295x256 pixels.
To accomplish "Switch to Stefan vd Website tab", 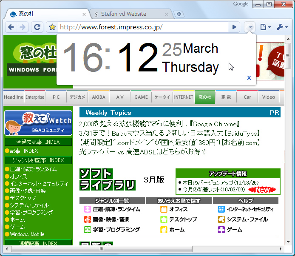I will 130,14.
